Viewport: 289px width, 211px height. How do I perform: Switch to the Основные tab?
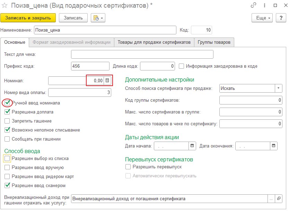point(15,42)
